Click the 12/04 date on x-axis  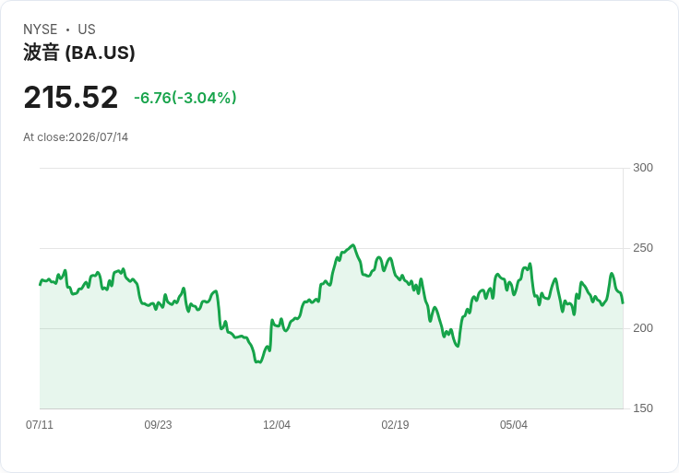(x=277, y=424)
